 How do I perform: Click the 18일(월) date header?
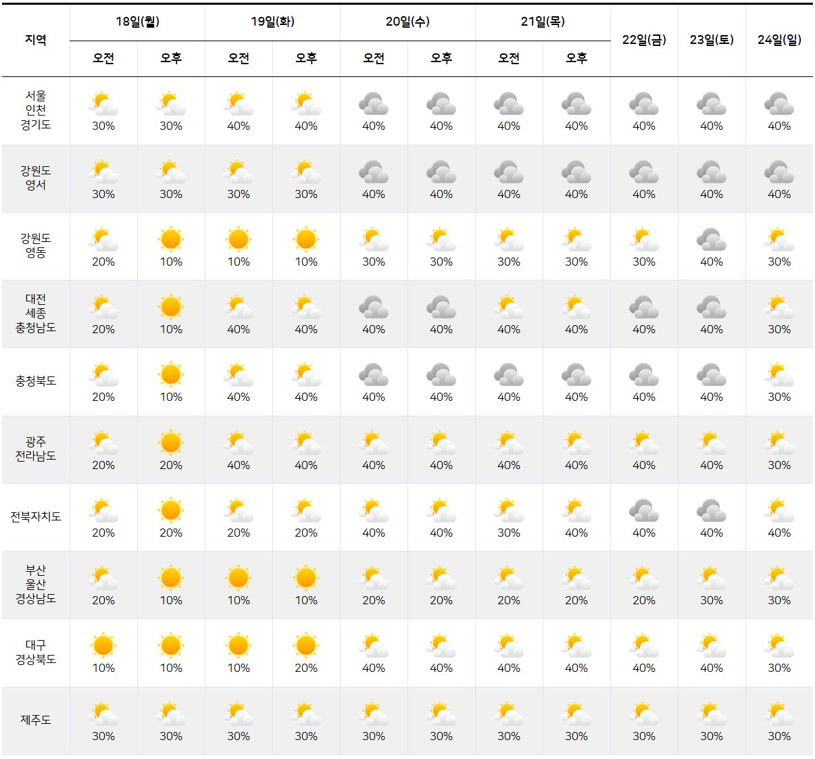click(x=137, y=22)
